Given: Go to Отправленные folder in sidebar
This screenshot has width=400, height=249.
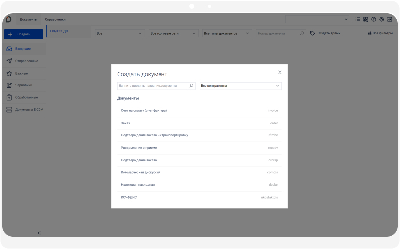Looking at the screenshot, I should click(x=26, y=61).
